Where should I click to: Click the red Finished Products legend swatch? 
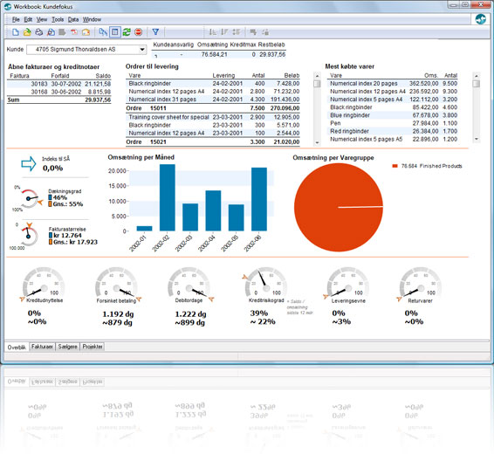pos(395,166)
